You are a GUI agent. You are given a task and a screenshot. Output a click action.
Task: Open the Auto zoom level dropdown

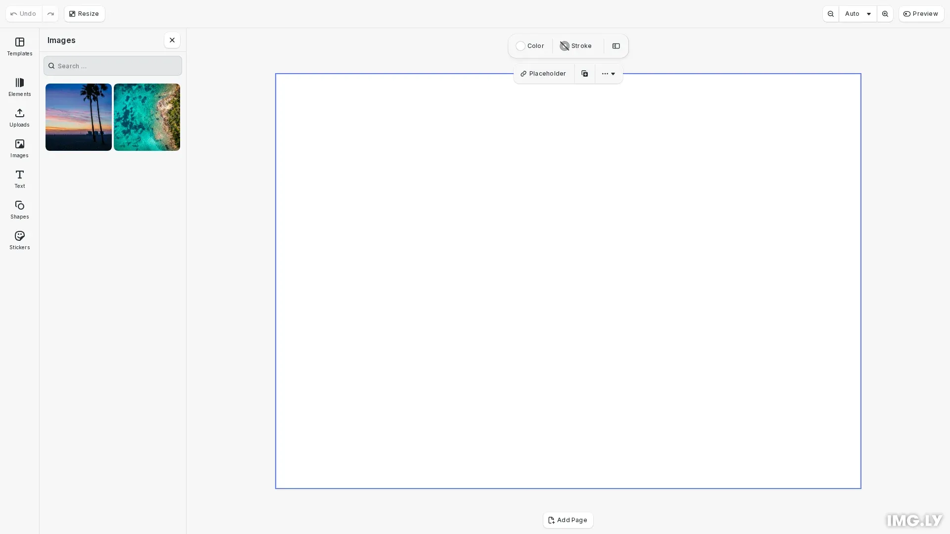857,14
